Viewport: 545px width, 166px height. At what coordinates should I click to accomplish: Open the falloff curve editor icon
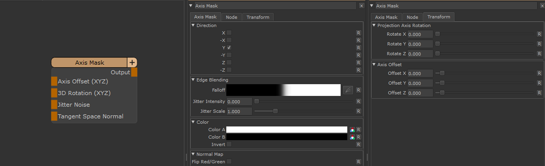pos(348,90)
